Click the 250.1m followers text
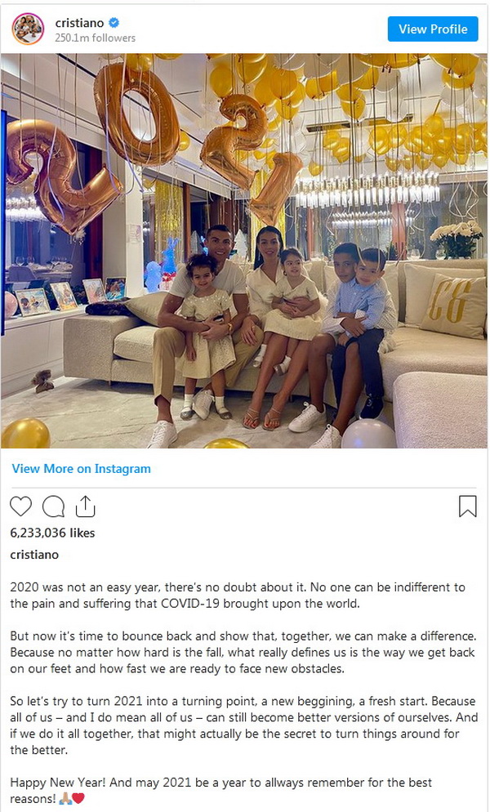 (x=96, y=38)
